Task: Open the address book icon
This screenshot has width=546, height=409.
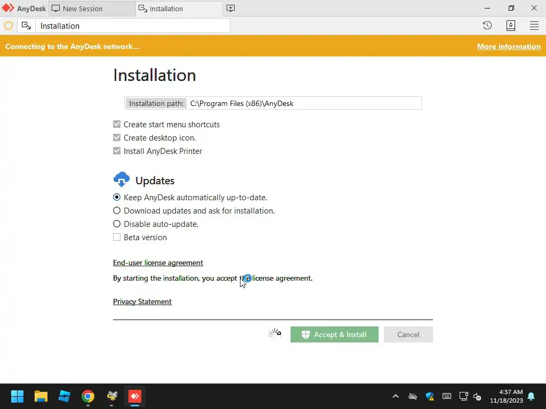Action: pos(510,26)
